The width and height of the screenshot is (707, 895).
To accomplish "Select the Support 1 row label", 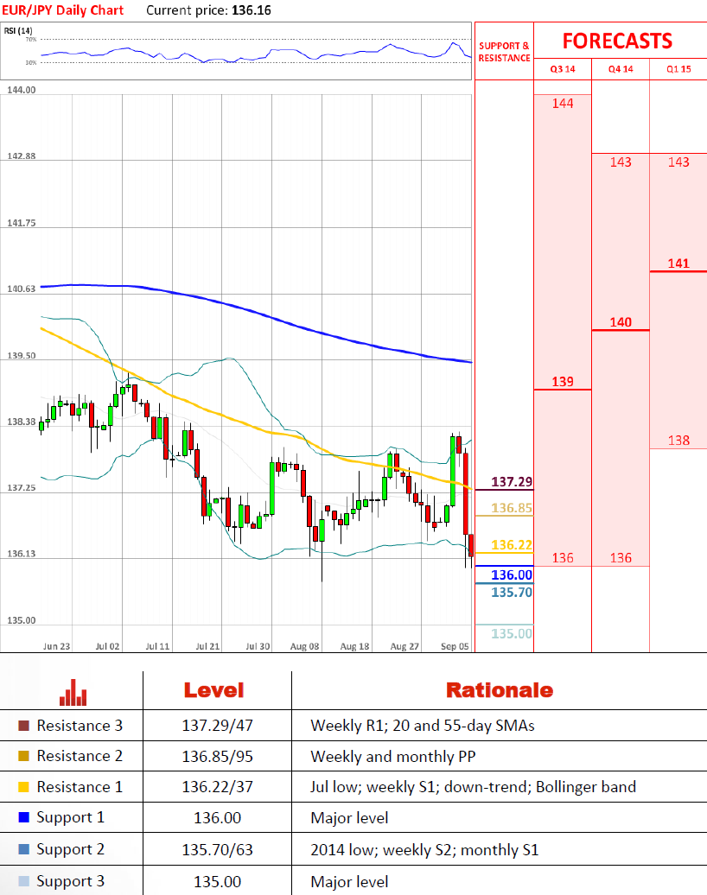I will tap(70, 818).
